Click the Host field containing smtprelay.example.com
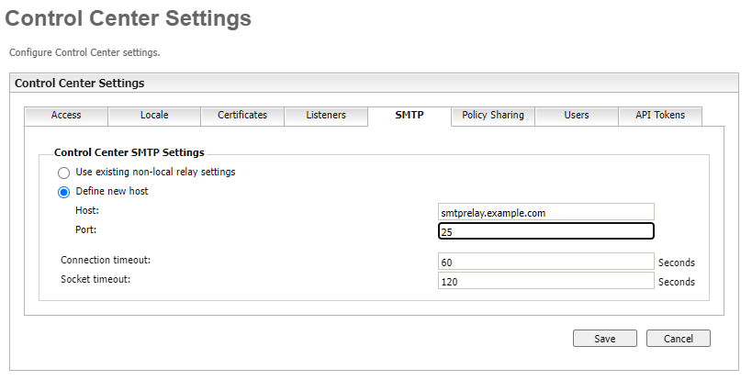752x380 pixels. tap(546, 212)
